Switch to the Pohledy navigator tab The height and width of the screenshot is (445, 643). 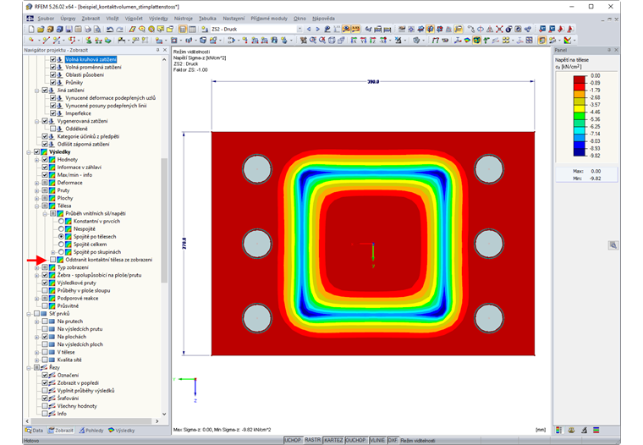91,431
